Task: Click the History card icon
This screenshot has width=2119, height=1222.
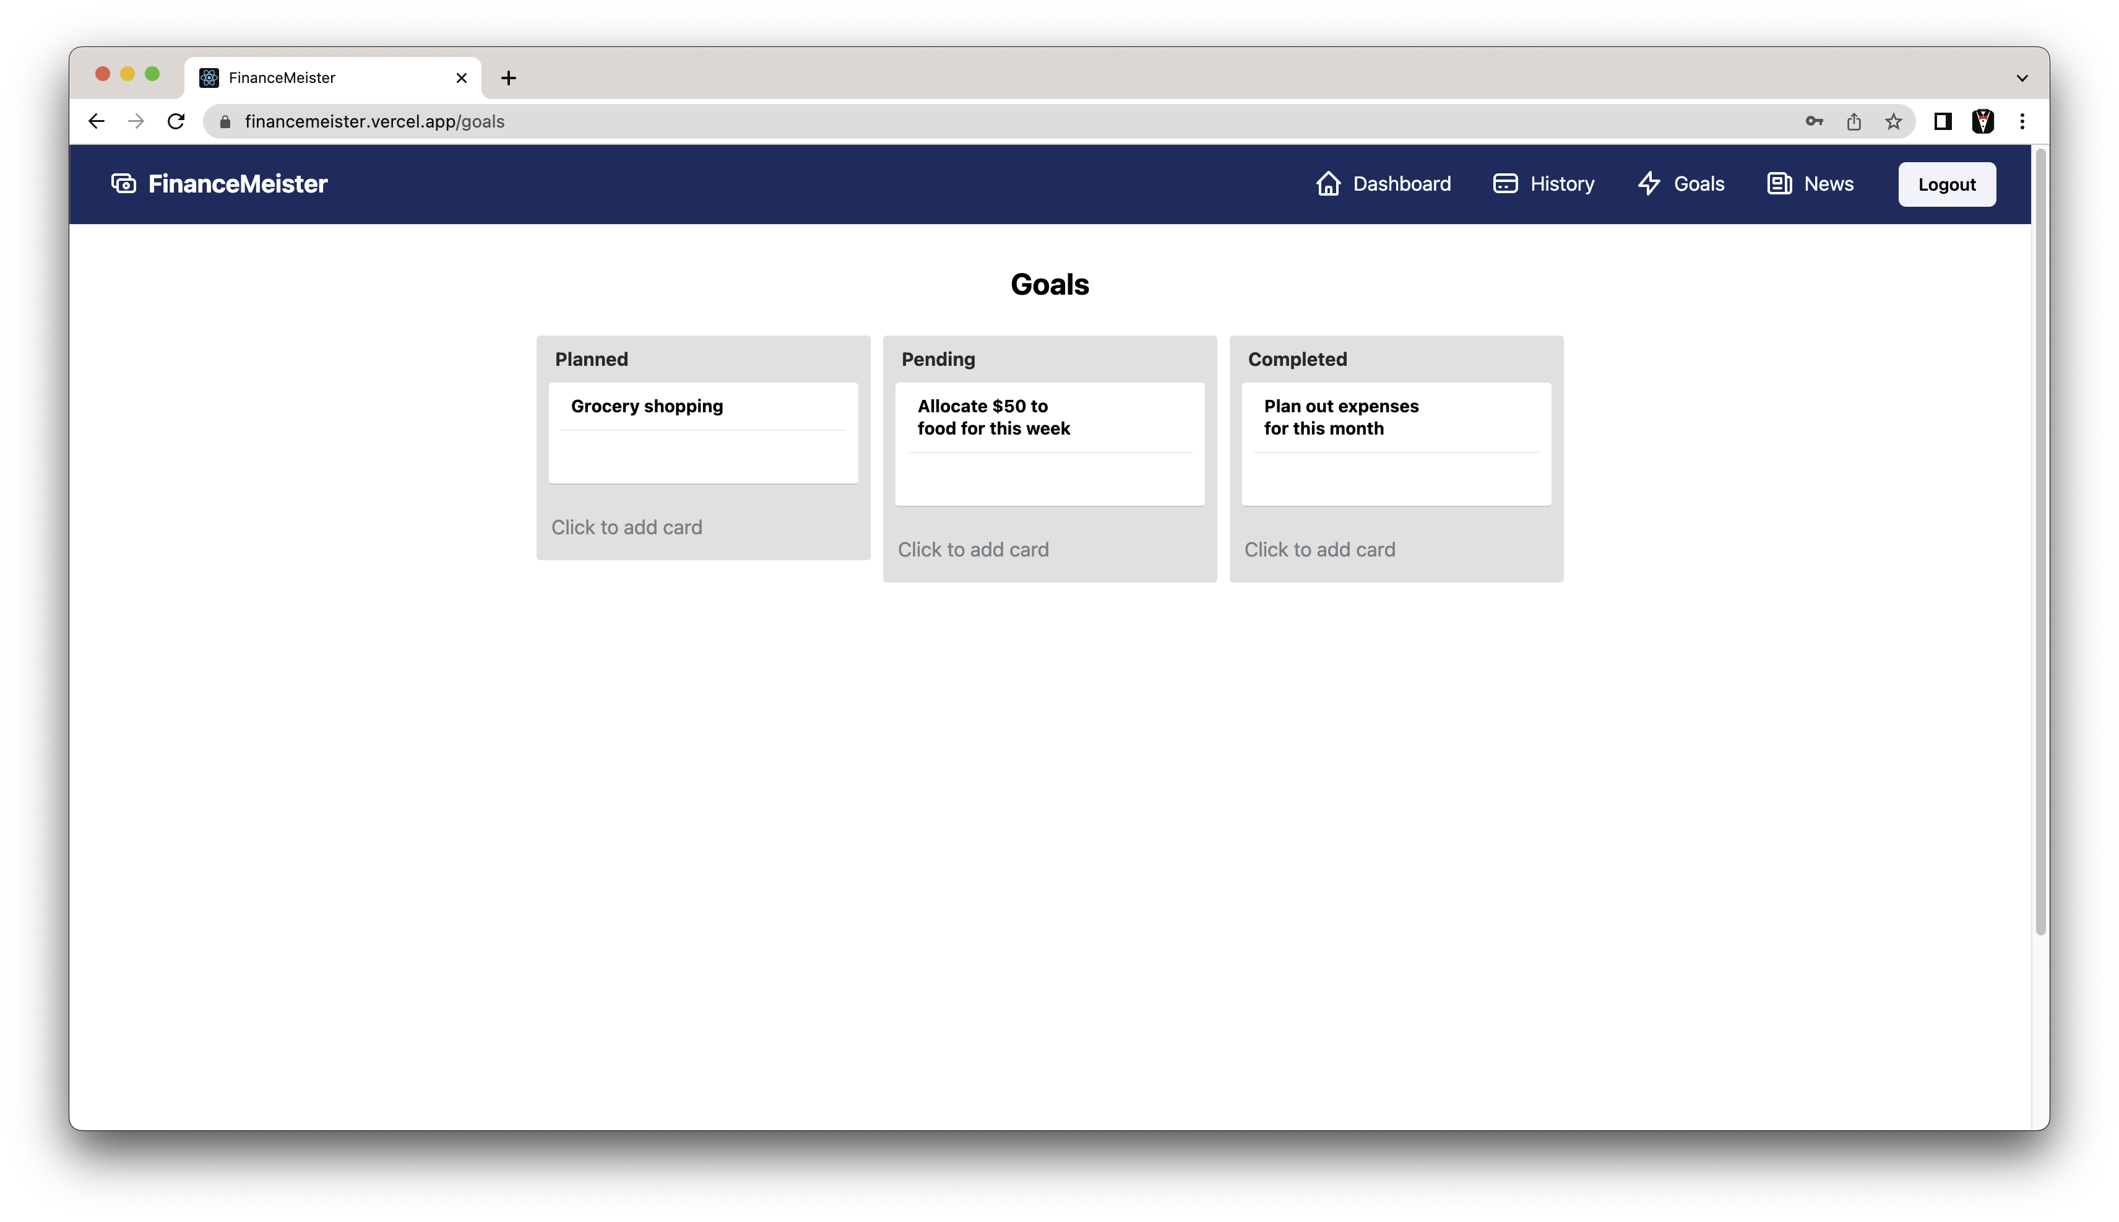Action: [1505, 184]
